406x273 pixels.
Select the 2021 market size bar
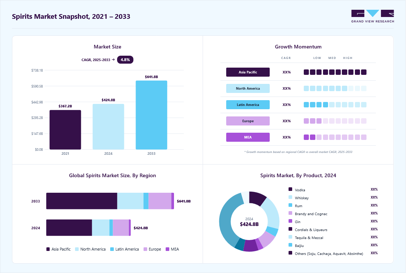(x=65, y=130)
